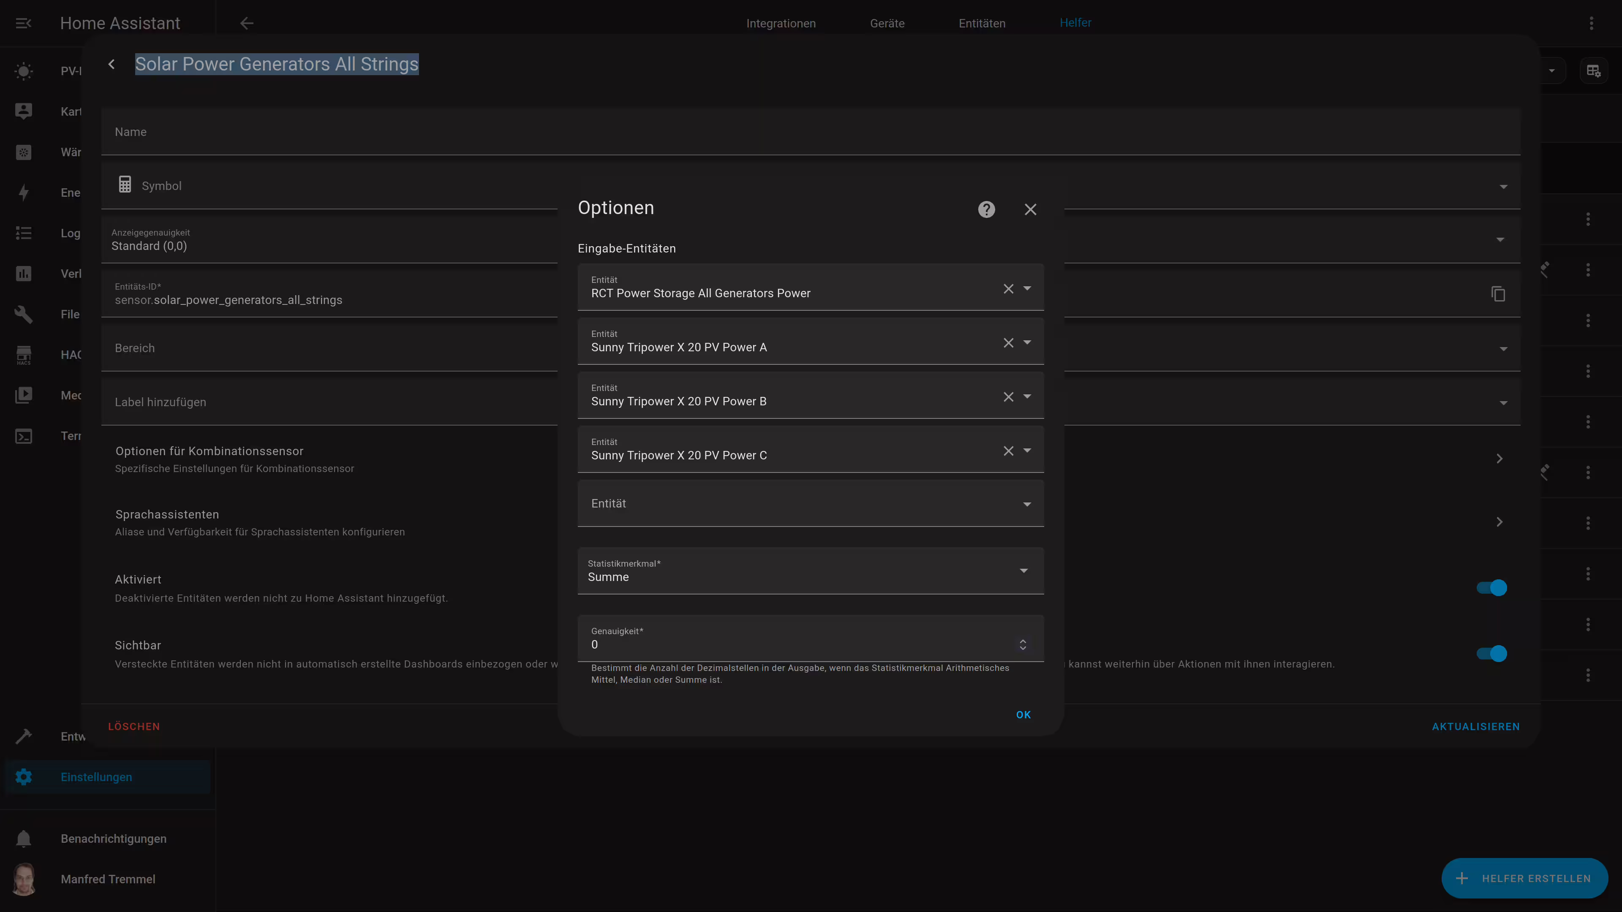Expand PV Power A entity dropdown arrow

coord(1027,342)
